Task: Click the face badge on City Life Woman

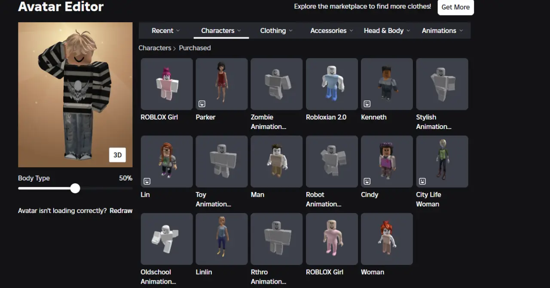Action: click(422, 181)
